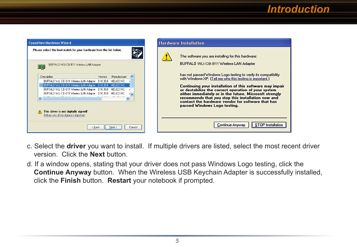The width and height of the screenshot is (357, 247).
Task: Click Continue Anyway in Hardware Installation dialog
Action: coord(231,125)
